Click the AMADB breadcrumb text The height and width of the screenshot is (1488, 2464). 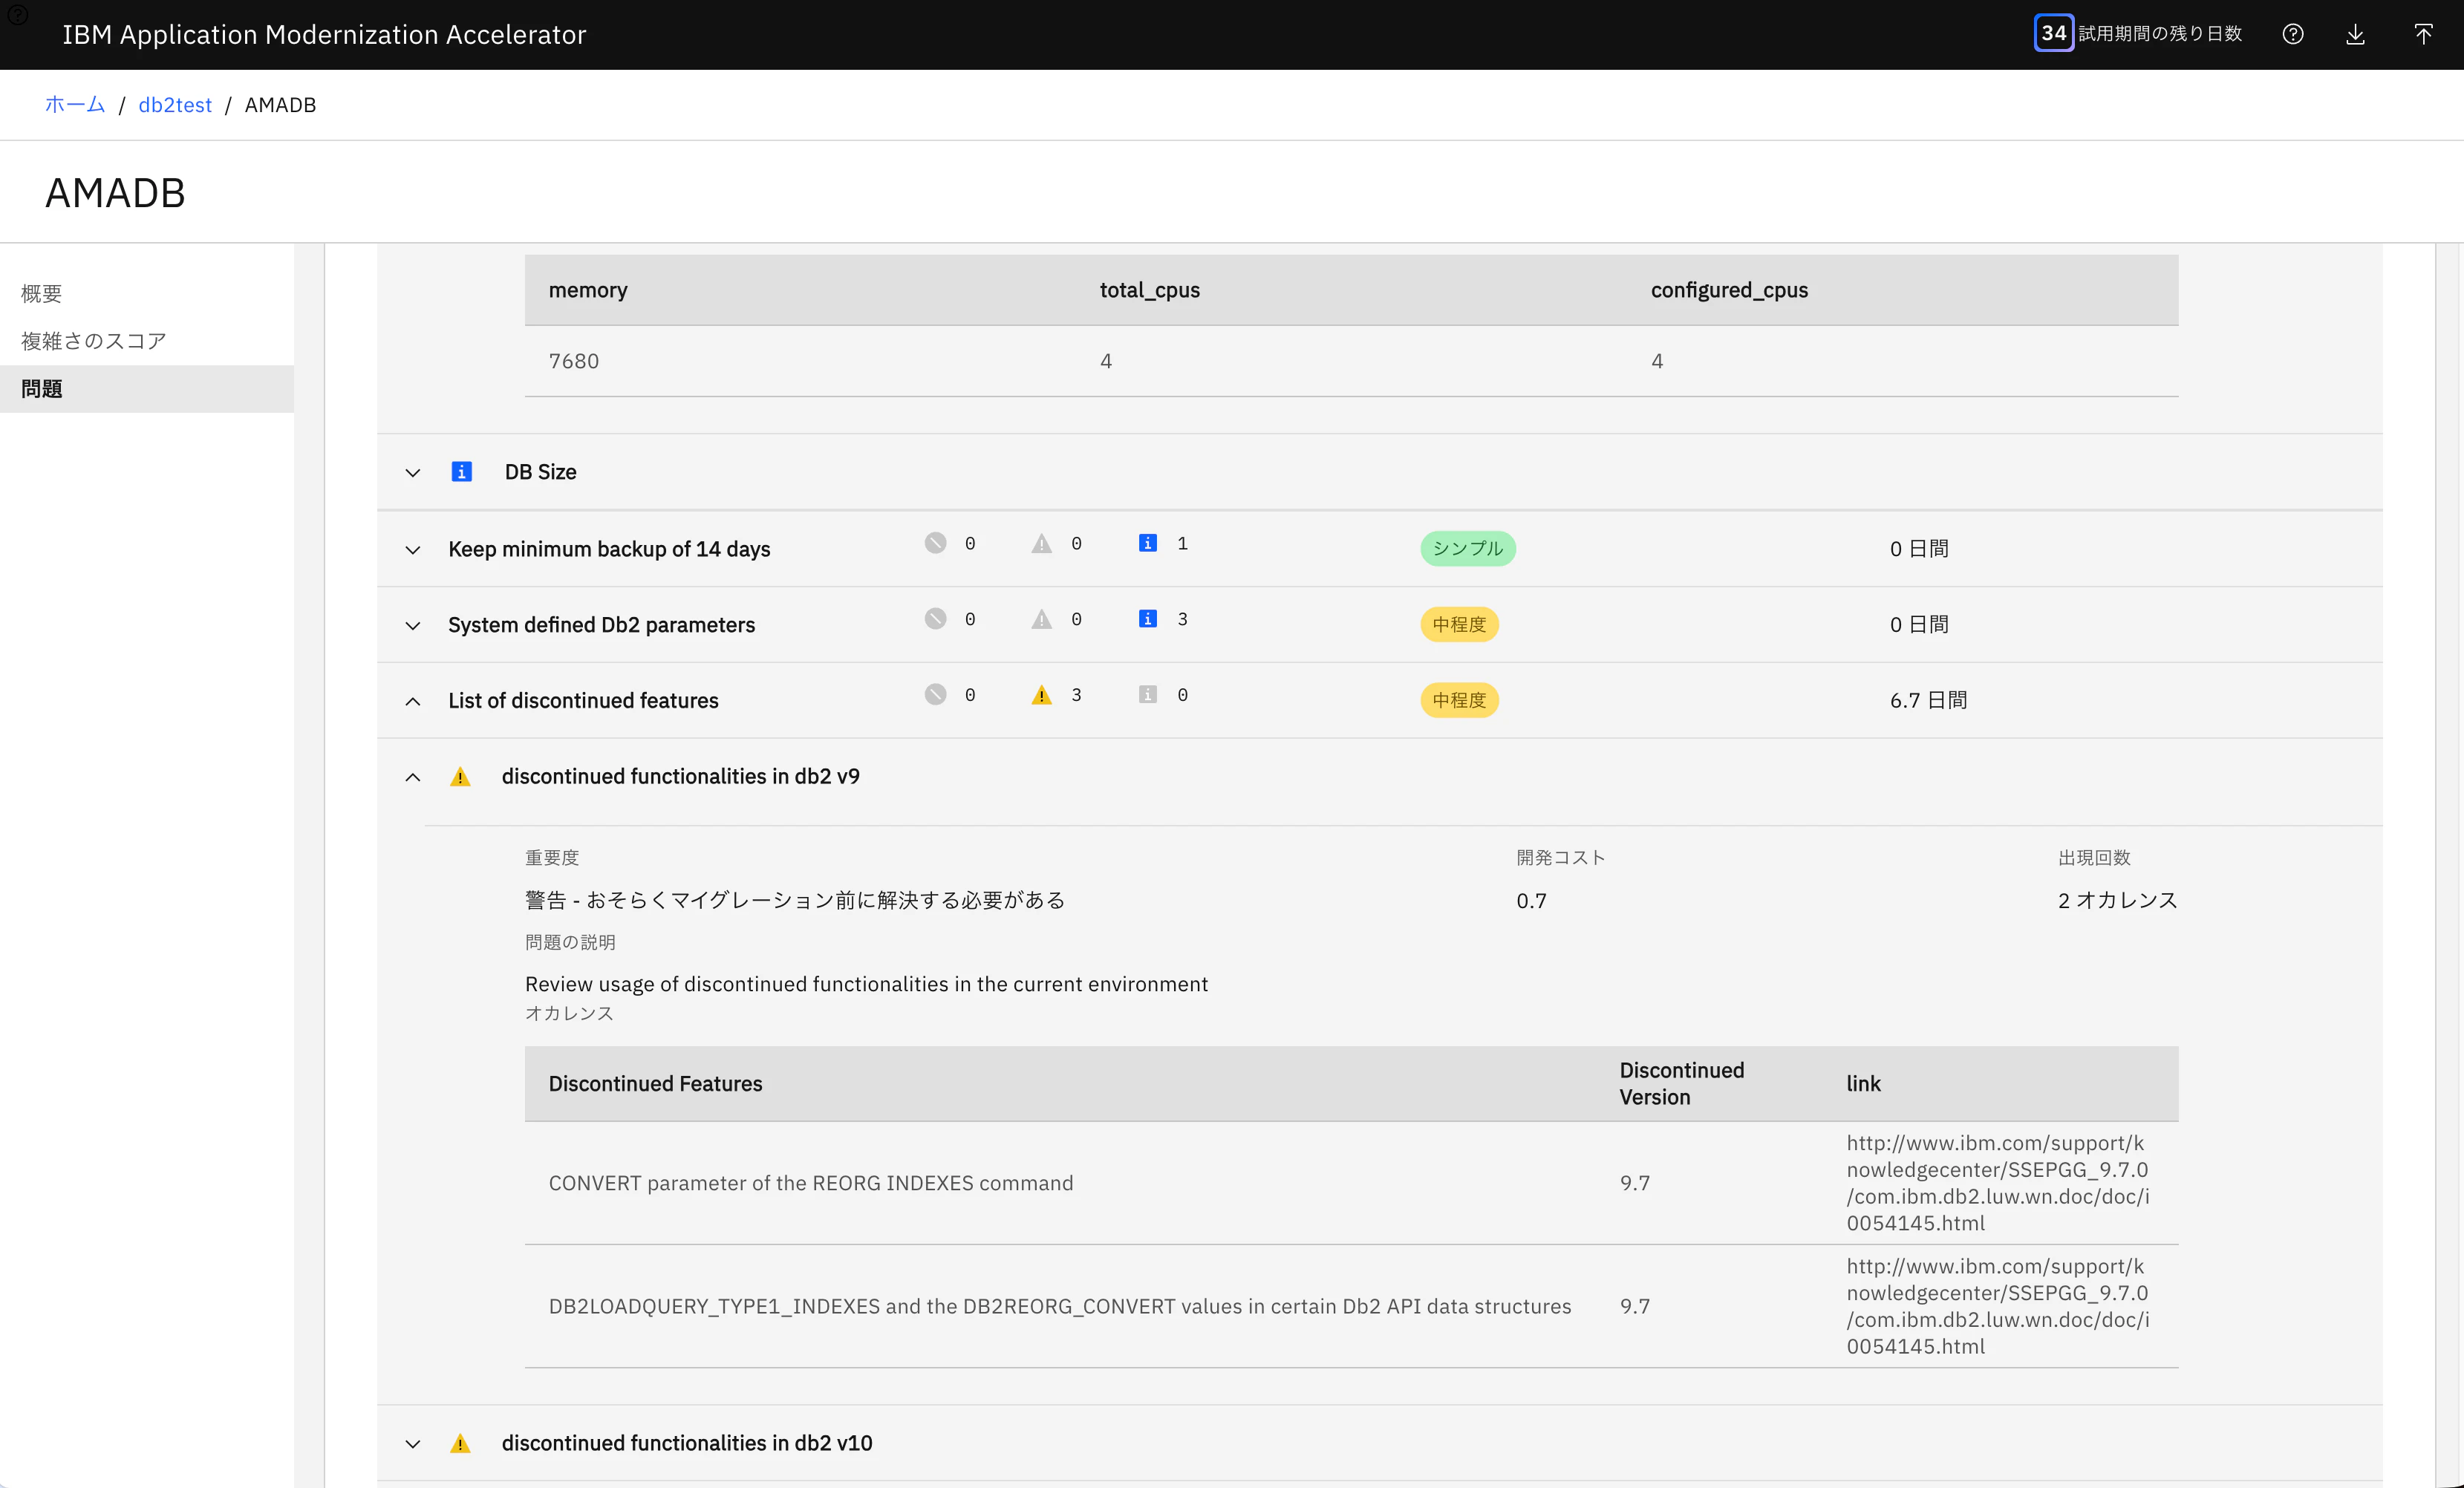280,104
